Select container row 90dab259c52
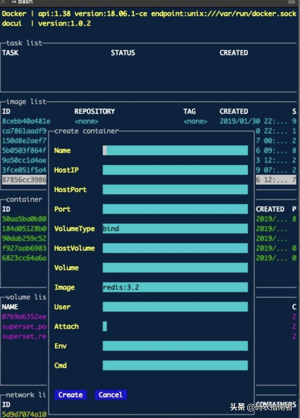Screen dimensions: 300x418 tap(24, 238)
